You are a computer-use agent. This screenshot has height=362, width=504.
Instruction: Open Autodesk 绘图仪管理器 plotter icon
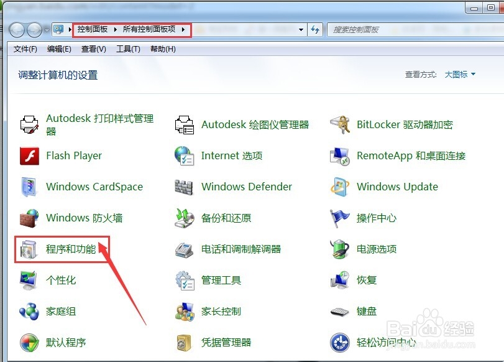[x=185, y=124]
